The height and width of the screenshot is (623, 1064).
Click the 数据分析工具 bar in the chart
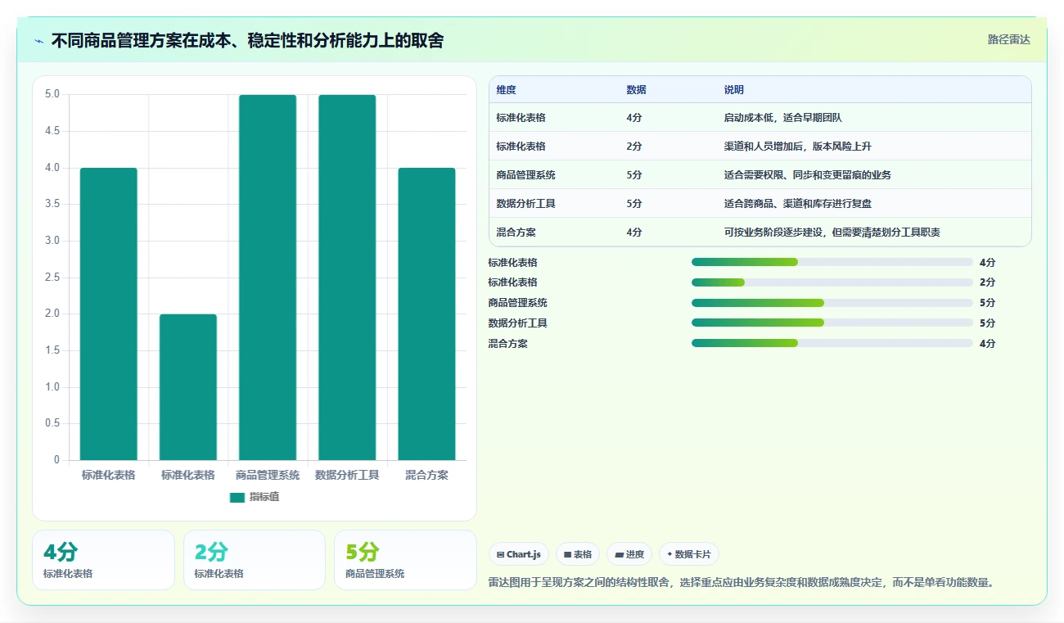click(347, 278)
